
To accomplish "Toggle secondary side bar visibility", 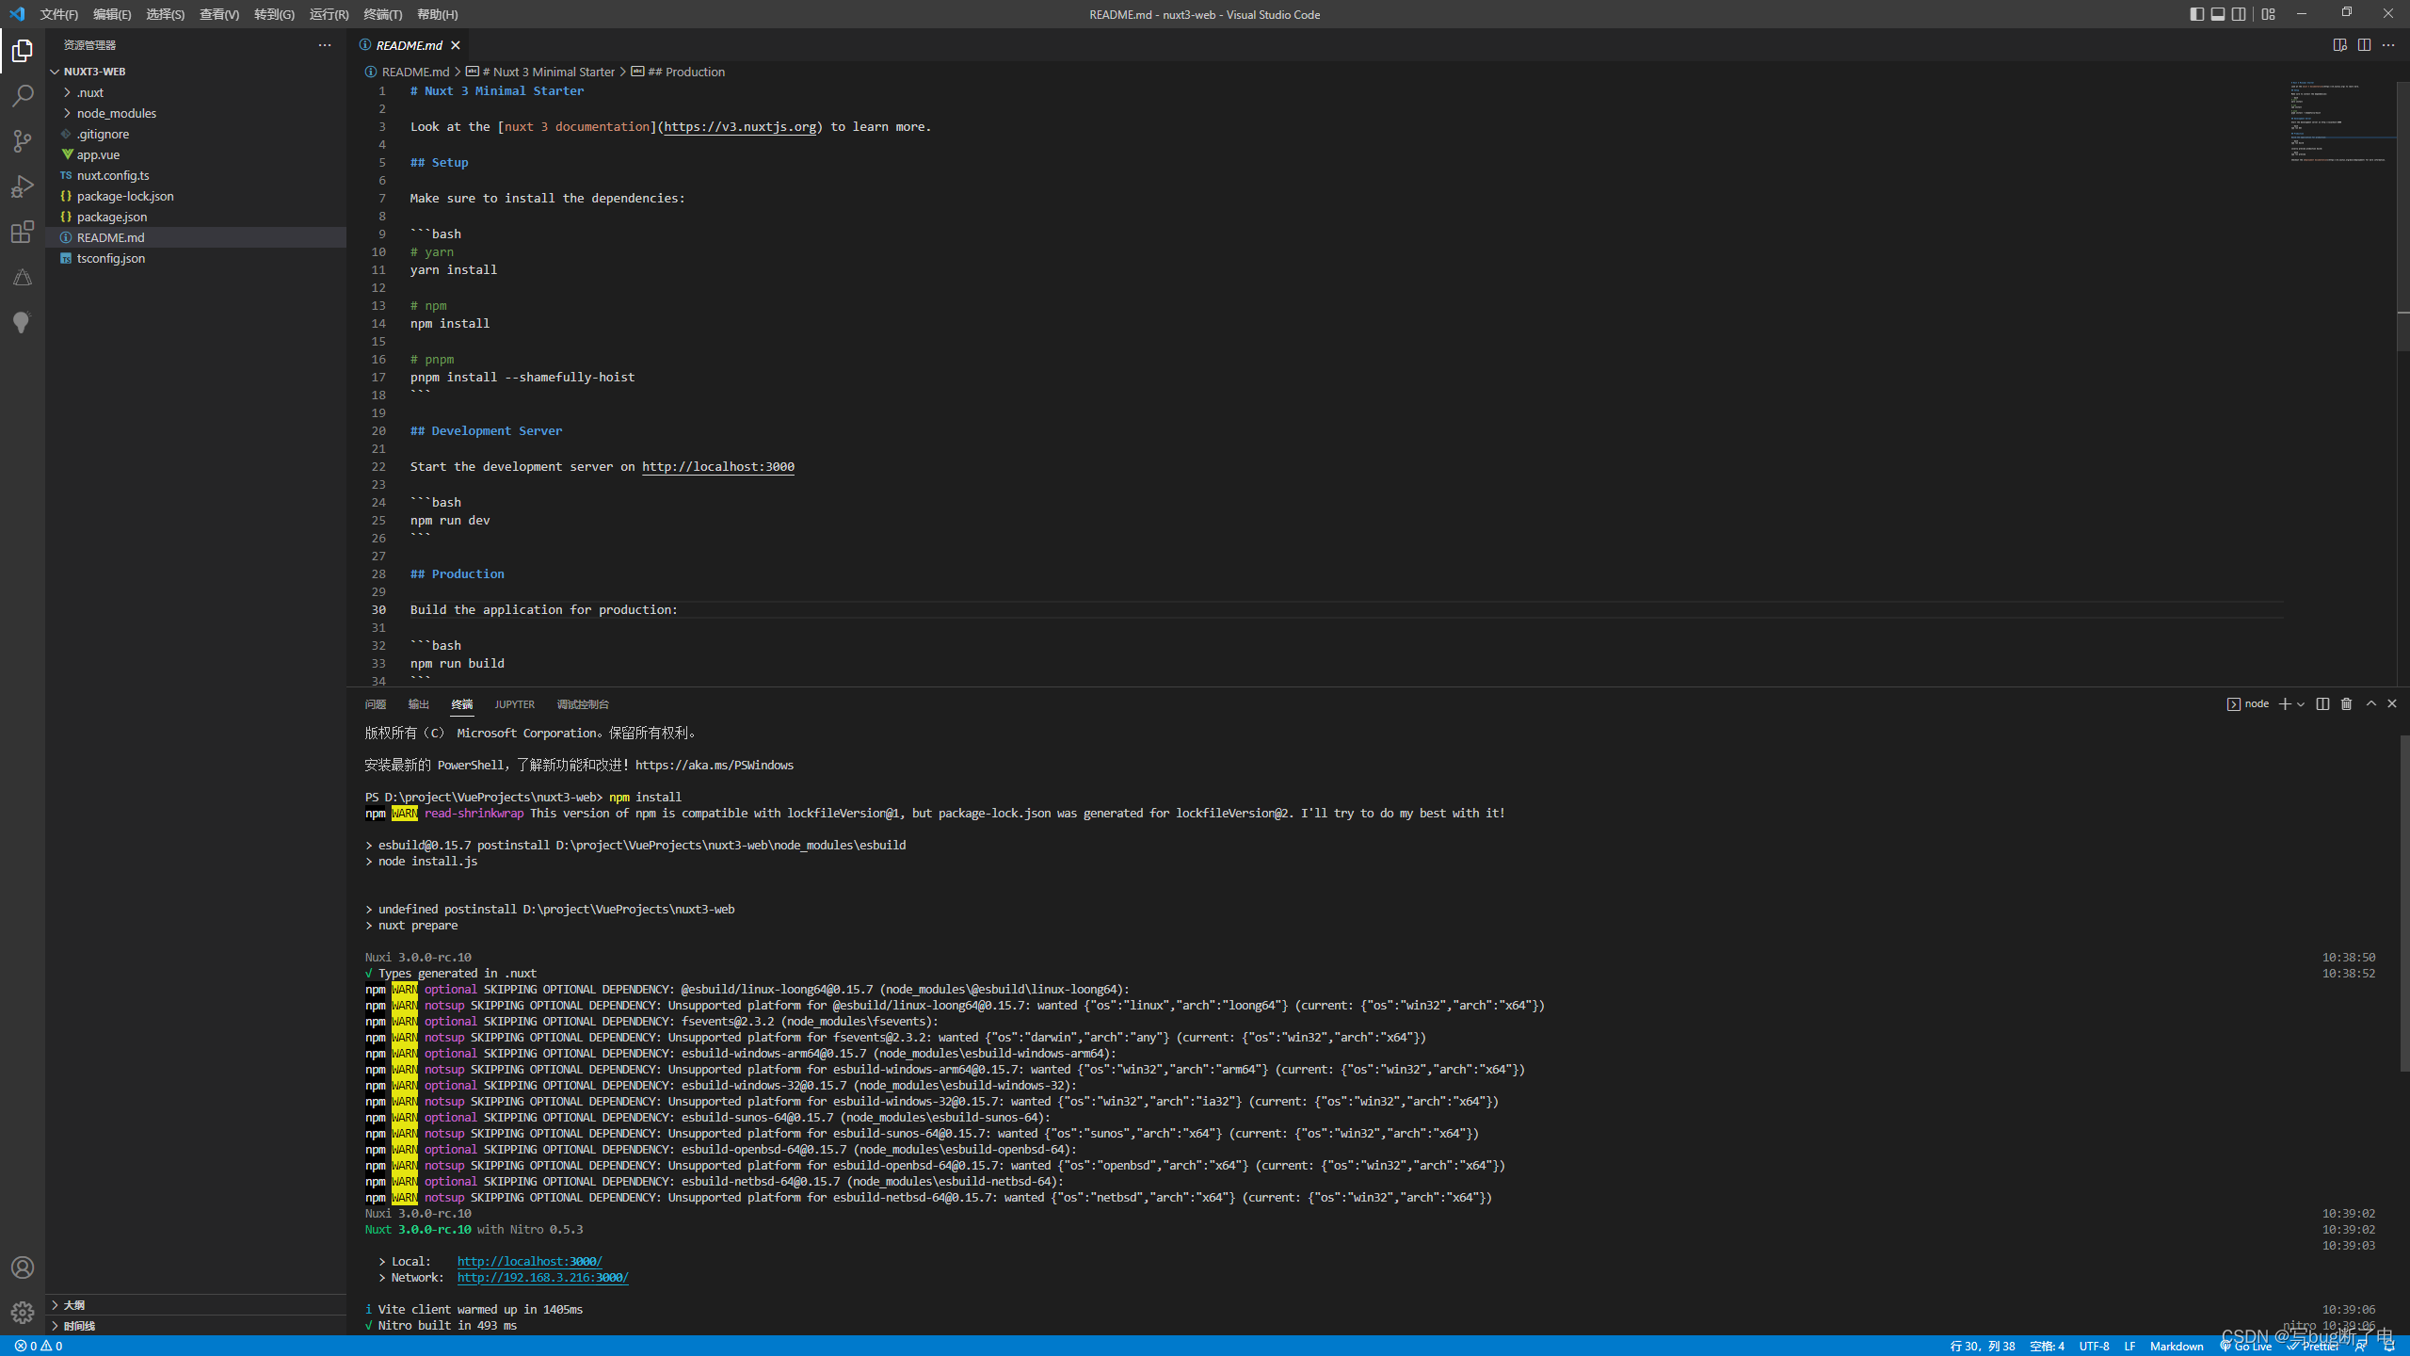I will coord(2240,14).
